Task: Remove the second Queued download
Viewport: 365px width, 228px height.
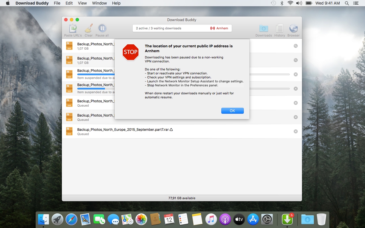Action: [296, 117]
